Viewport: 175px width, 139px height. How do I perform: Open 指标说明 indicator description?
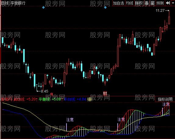click(165, 99)
